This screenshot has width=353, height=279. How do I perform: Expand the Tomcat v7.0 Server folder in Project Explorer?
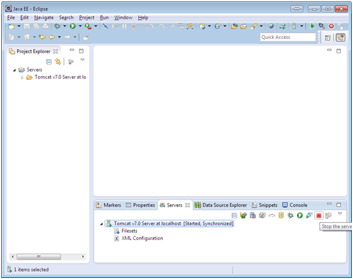pyautogui.click(x=22, y=78)
